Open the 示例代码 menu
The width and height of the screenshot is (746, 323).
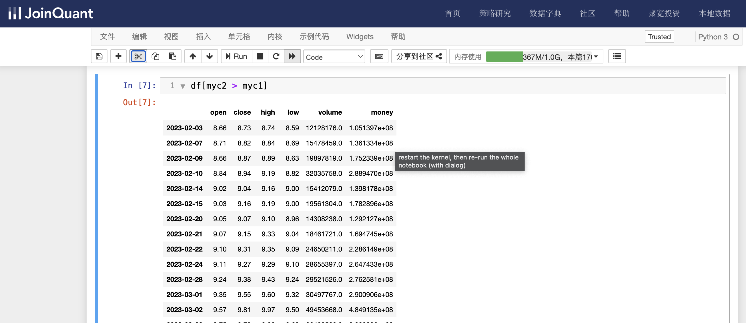coord(314,37)
